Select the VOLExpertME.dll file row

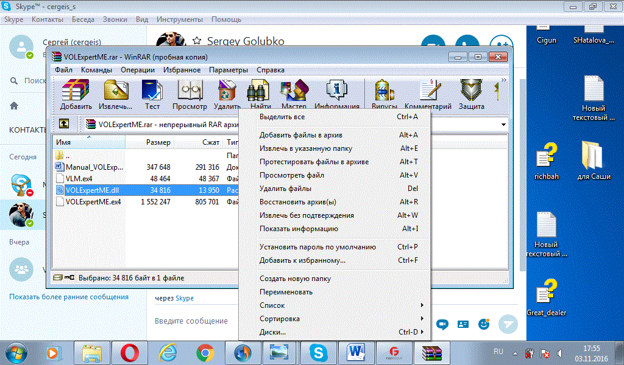click(146, 190)
